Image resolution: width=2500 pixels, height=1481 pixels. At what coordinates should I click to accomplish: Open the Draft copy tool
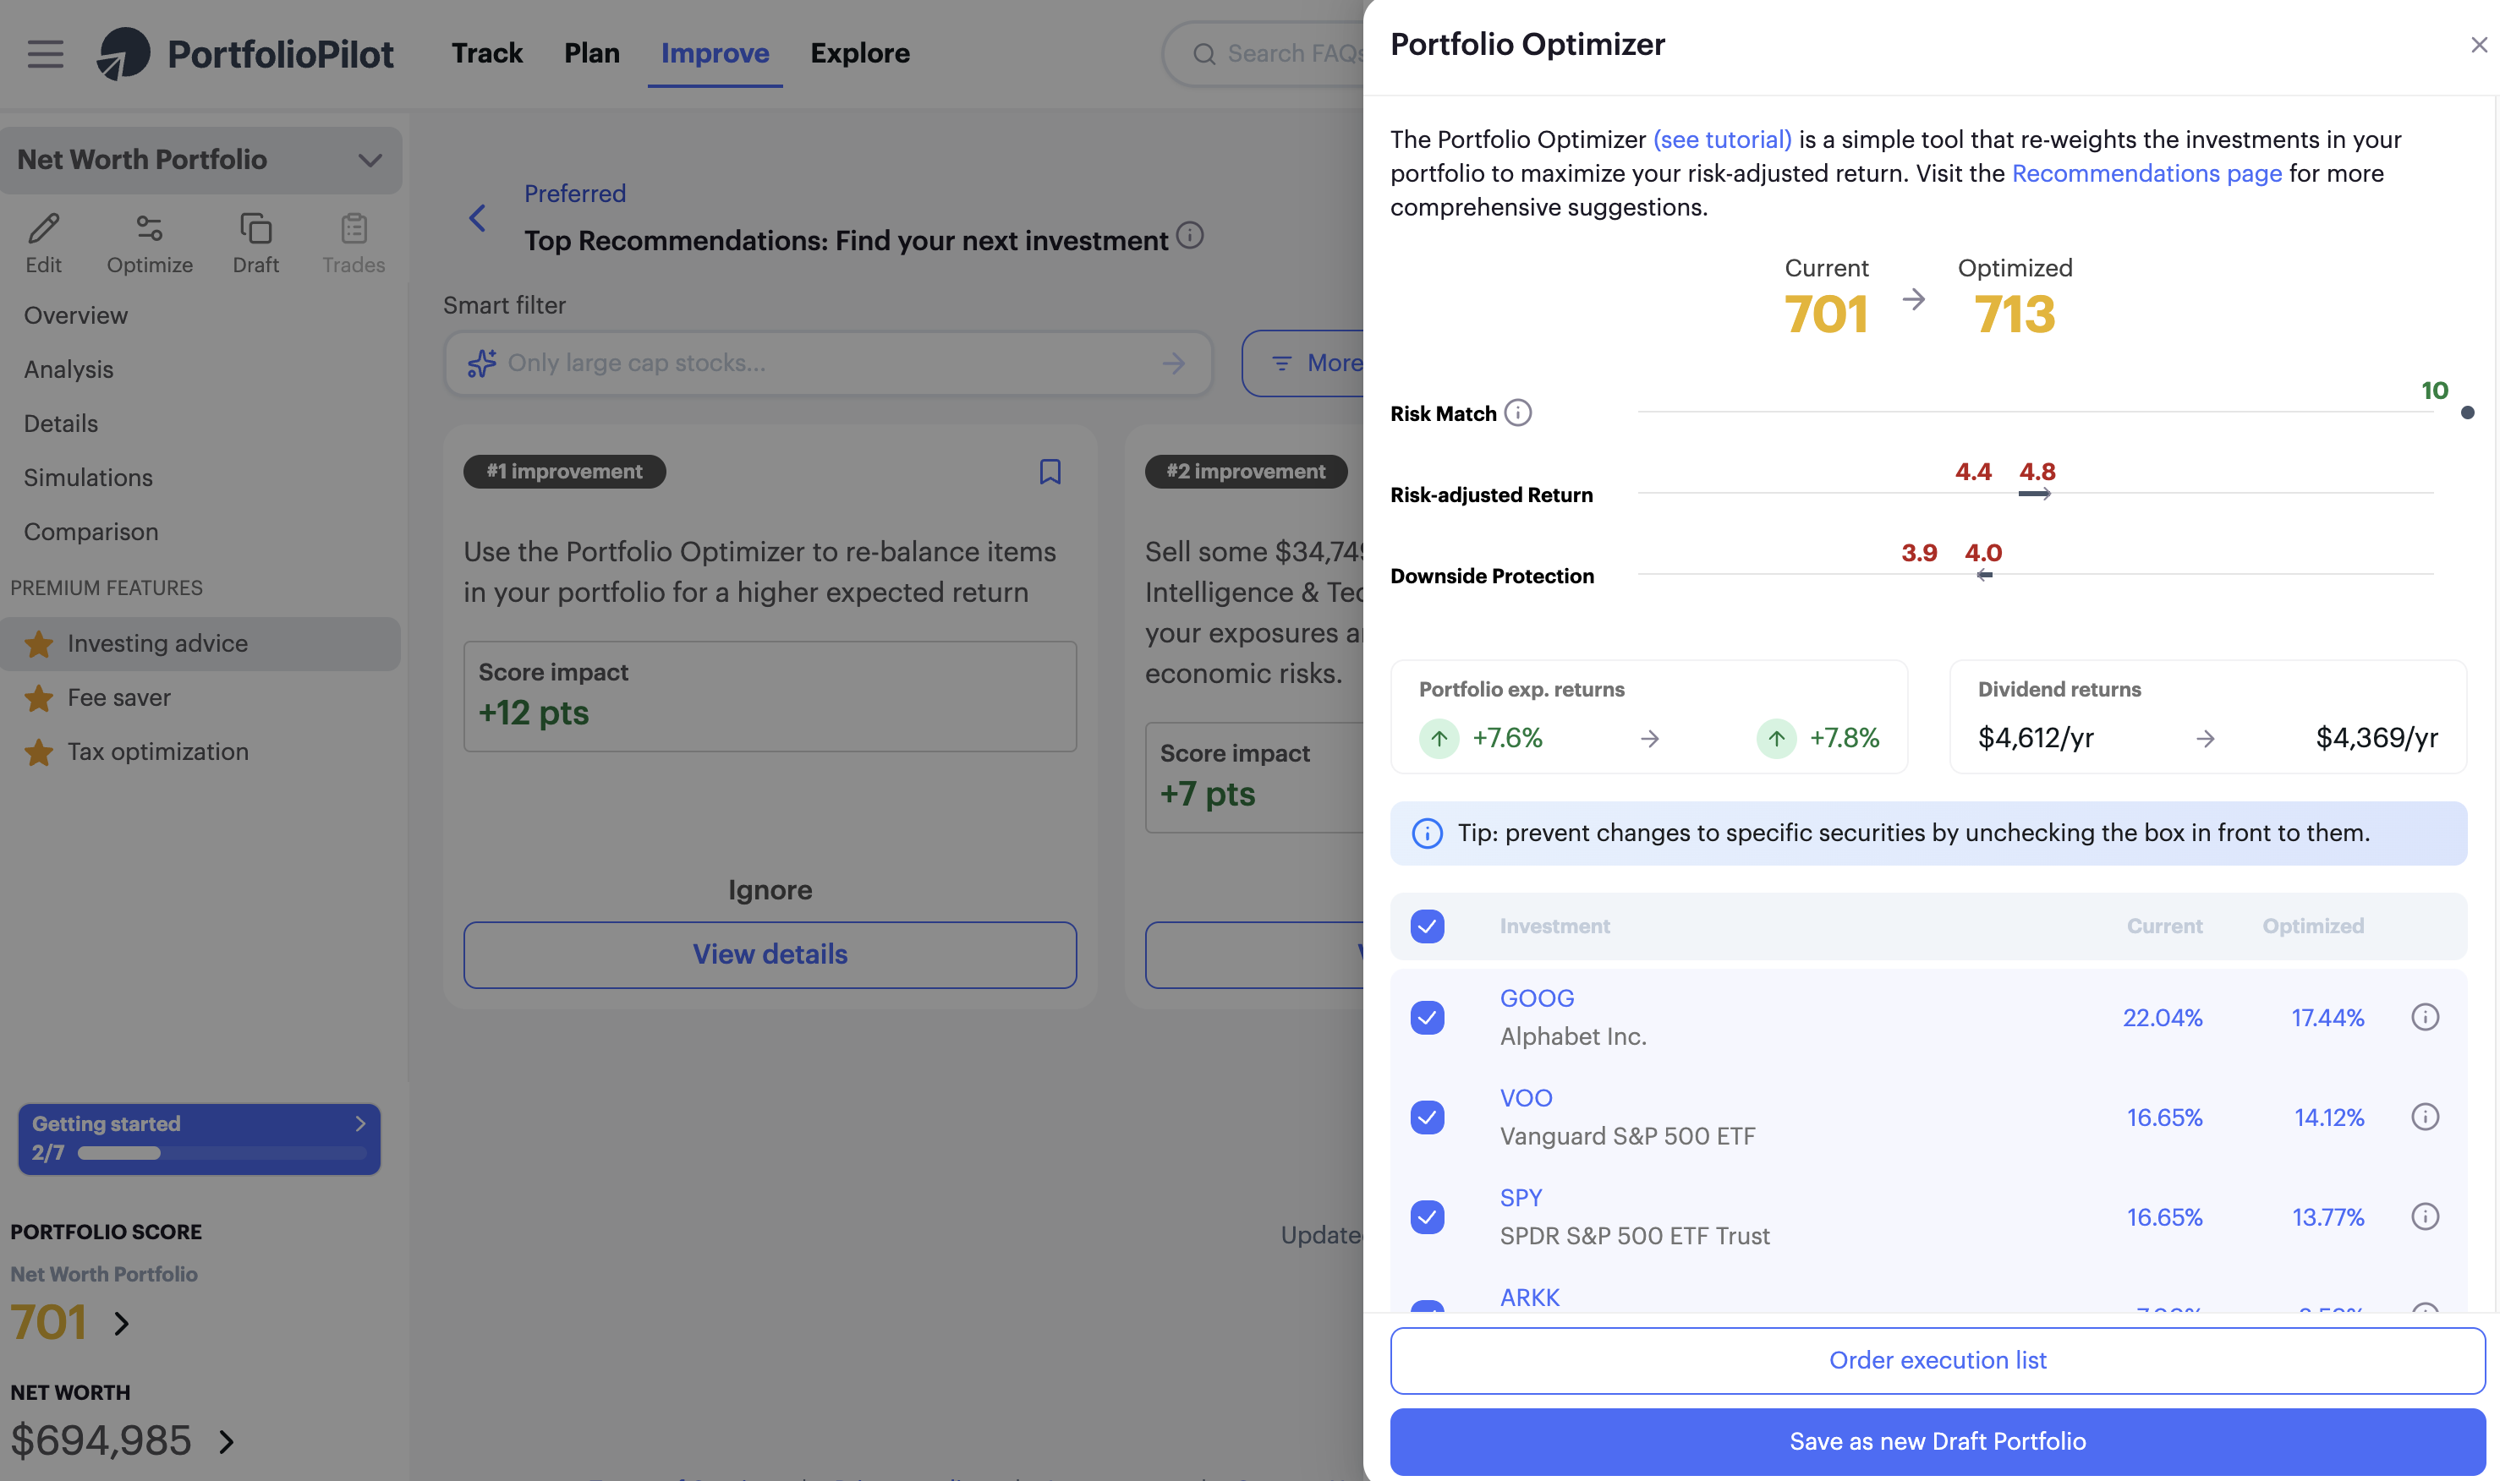click(255, 228)
